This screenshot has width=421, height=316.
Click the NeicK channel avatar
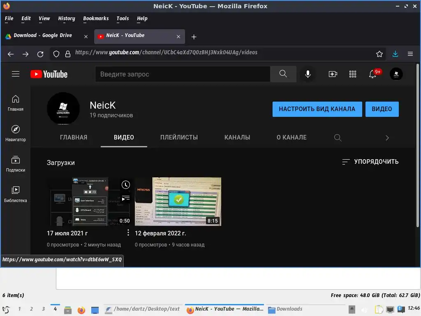(x=63, y=109)
